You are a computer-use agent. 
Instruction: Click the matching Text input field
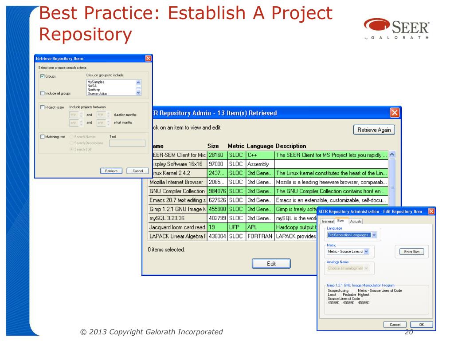pyautogui.click(x=127, y=143)
